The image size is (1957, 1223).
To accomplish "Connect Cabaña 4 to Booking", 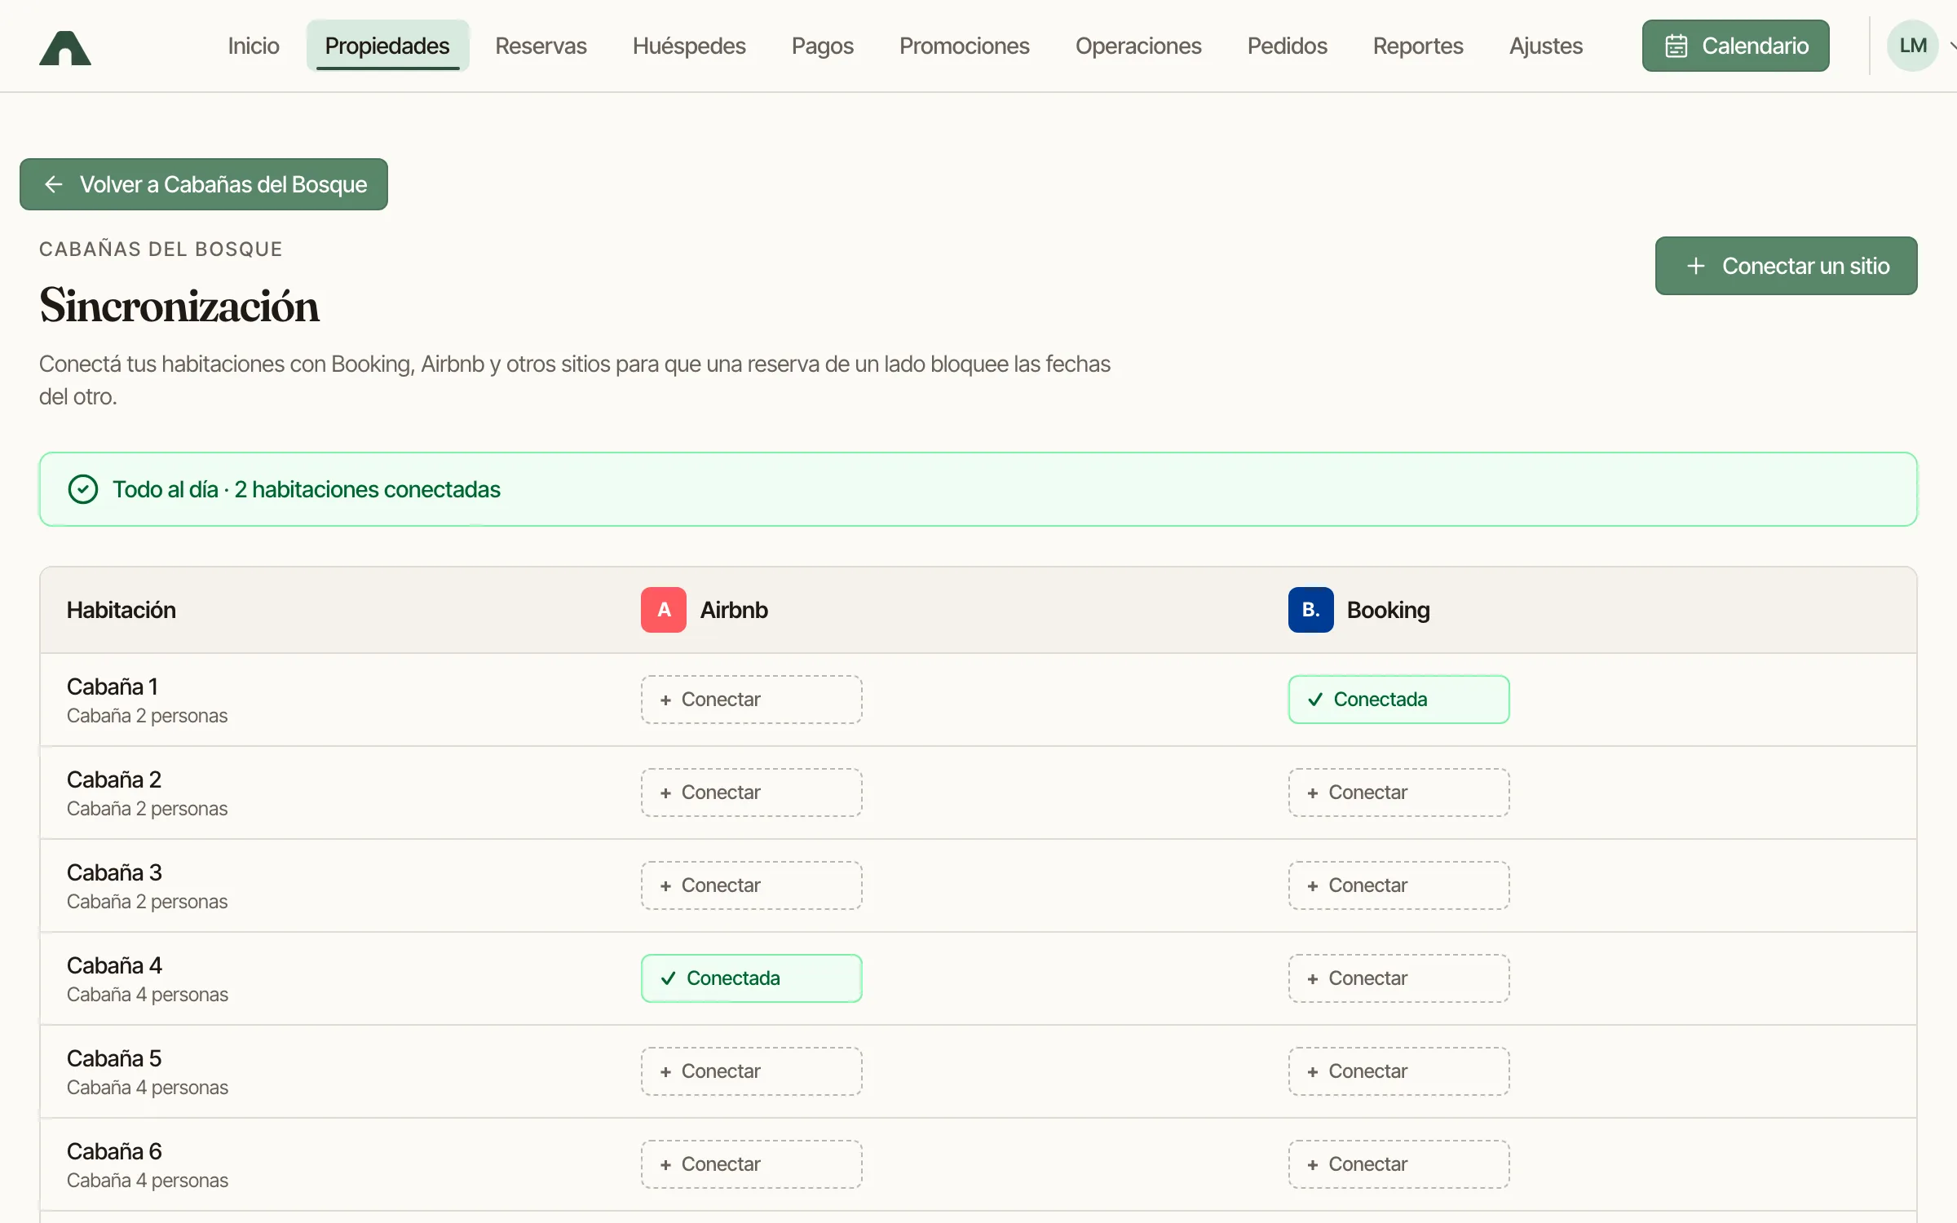I will click(1398, 978).
